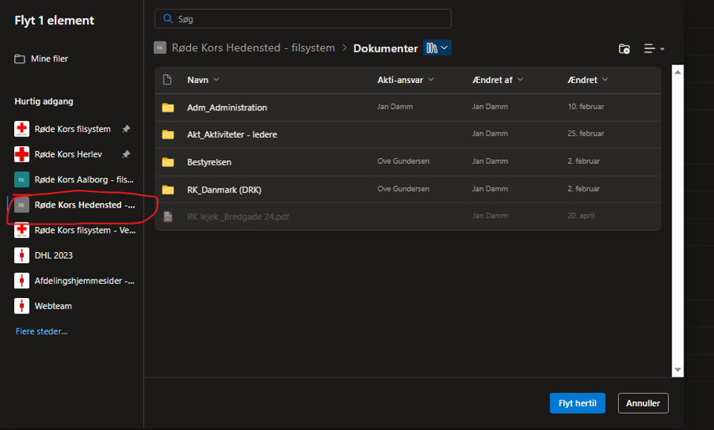Click Røde Kors Aalborg teal icon
The image size is (714, 430).
(x=22, y=179)
